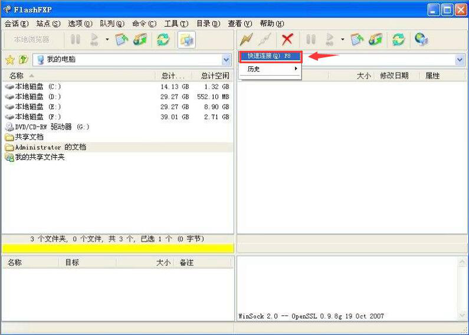
Task: Open the 目录(D) menu
Action: click(x=208, y=24)
